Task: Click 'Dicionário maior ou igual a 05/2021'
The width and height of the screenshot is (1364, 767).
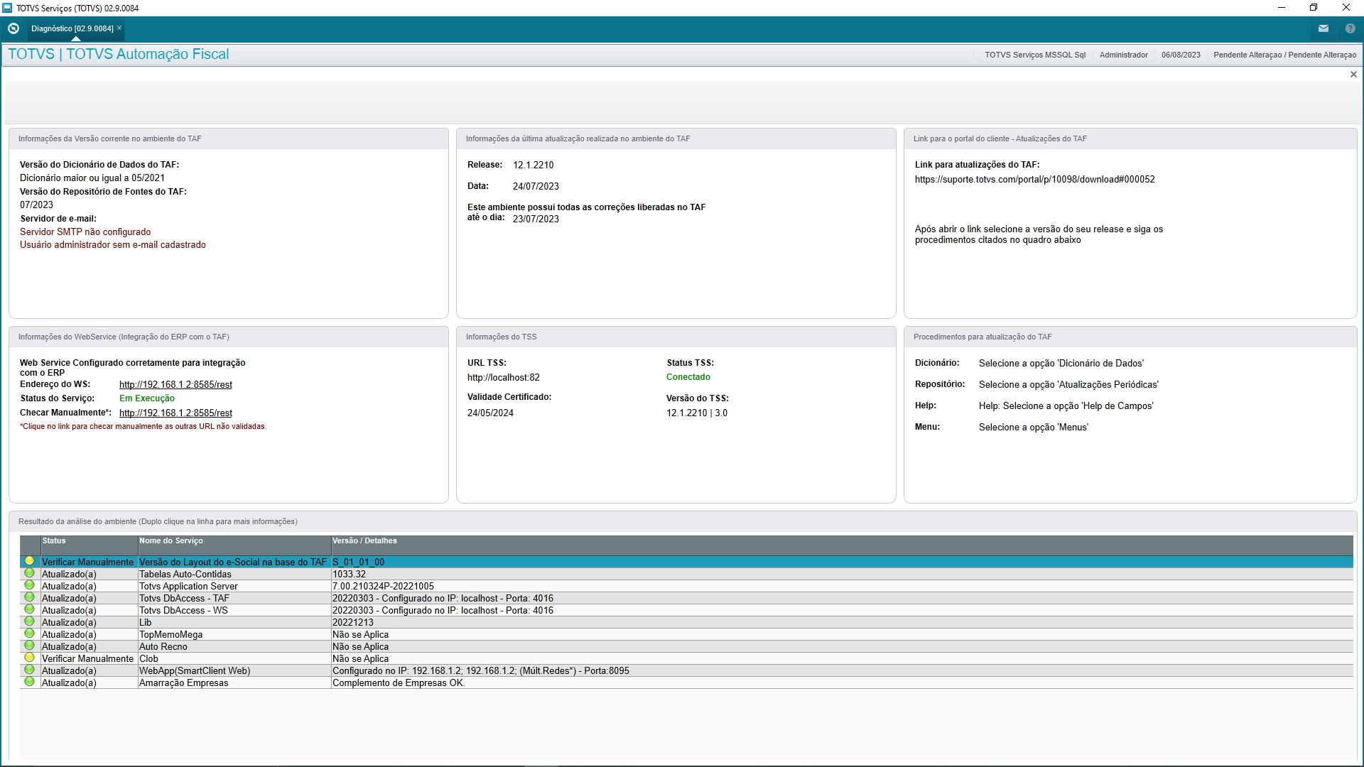Action: (92, 178)
